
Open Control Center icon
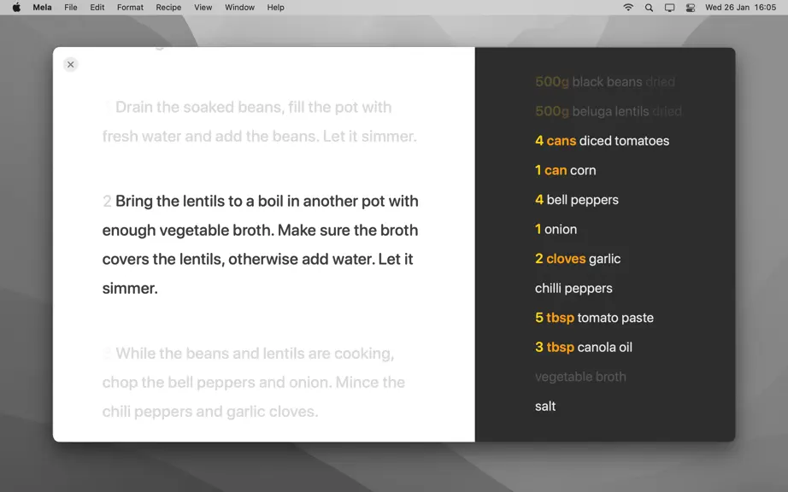691,8
